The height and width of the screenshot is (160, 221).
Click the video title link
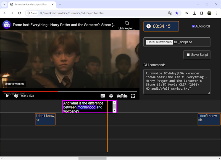64,25
